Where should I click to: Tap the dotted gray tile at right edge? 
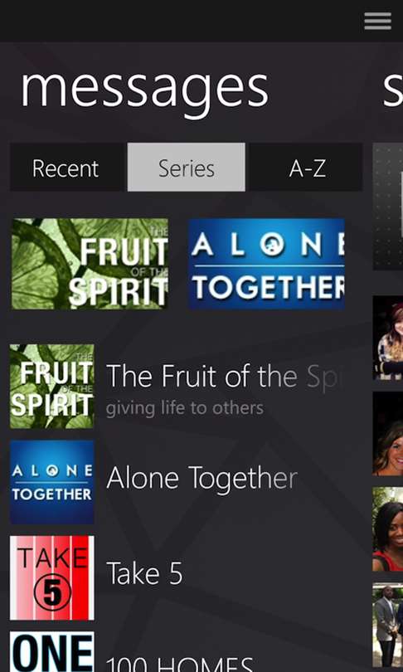pyautogui.click(x=387, y=207)
